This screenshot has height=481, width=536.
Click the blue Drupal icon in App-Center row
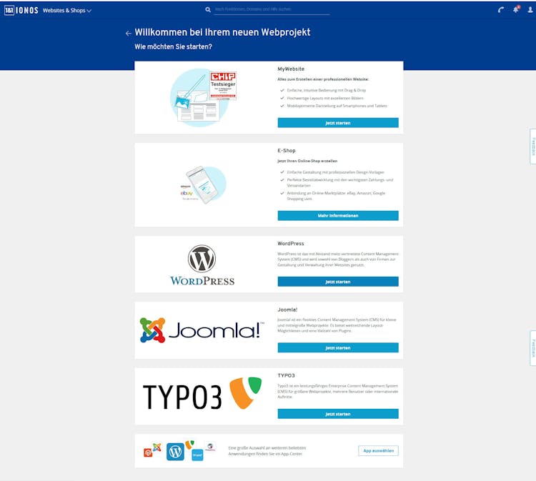click(197, 455)
